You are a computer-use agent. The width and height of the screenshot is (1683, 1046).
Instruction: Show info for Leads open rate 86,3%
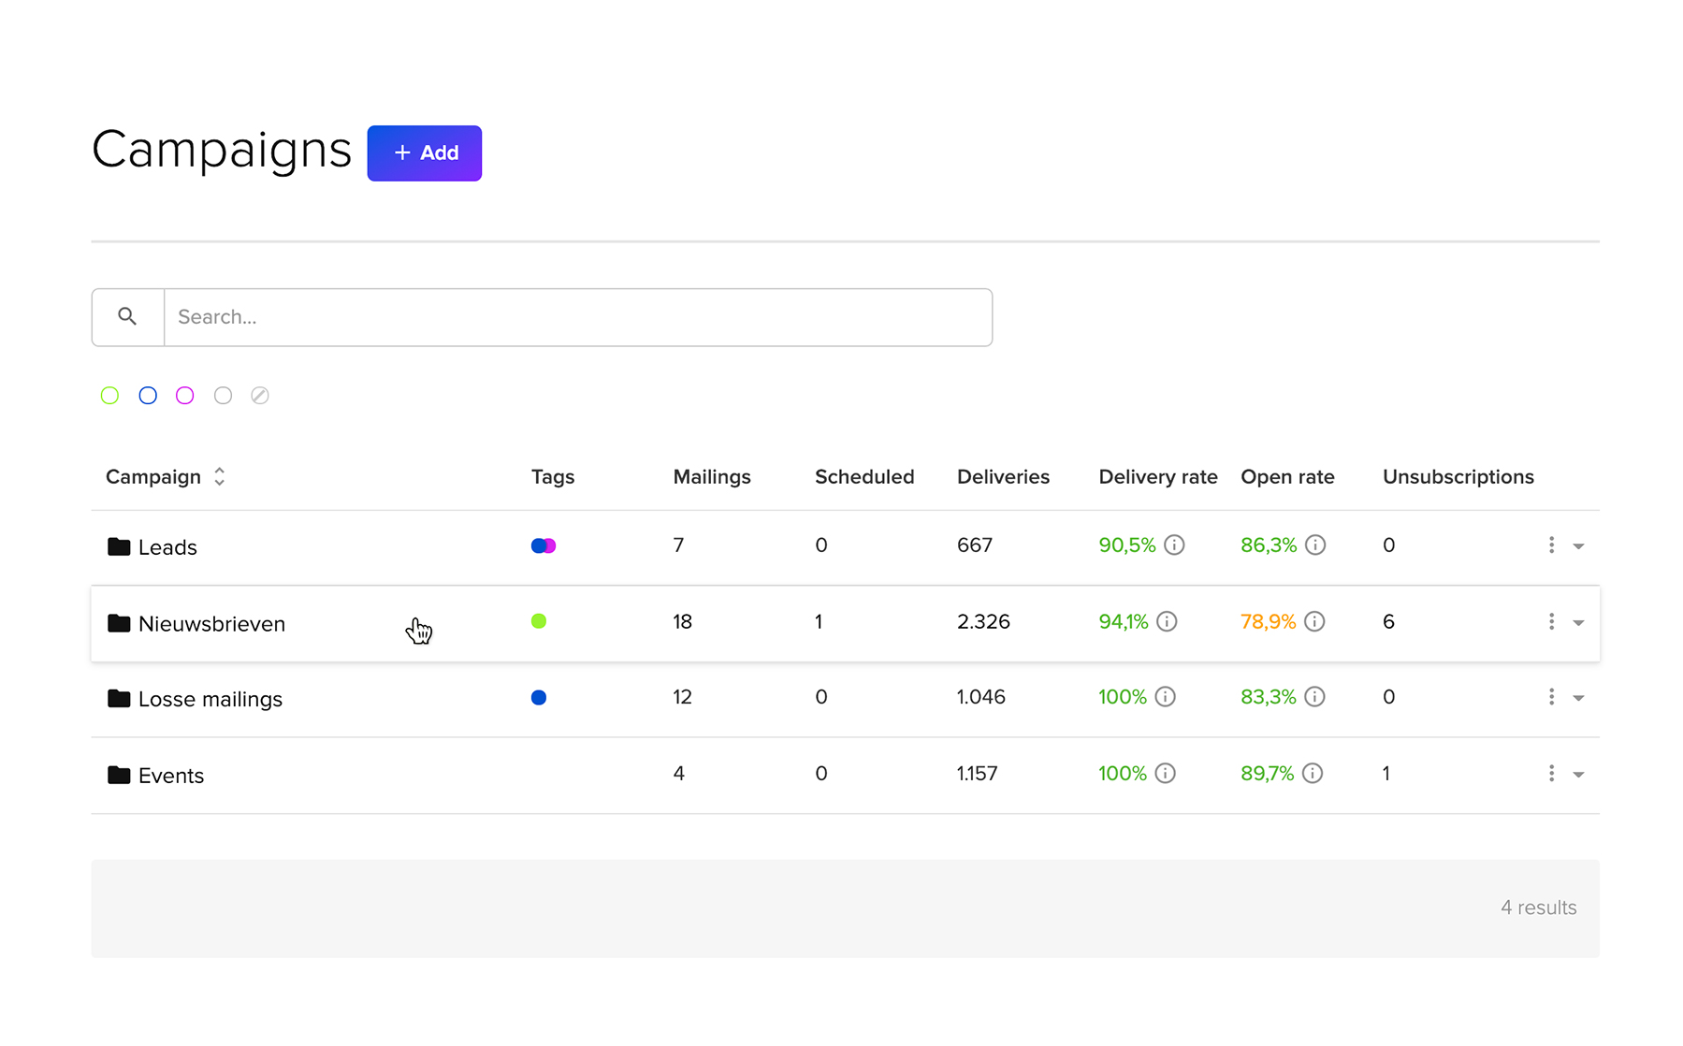point(1315,545)
